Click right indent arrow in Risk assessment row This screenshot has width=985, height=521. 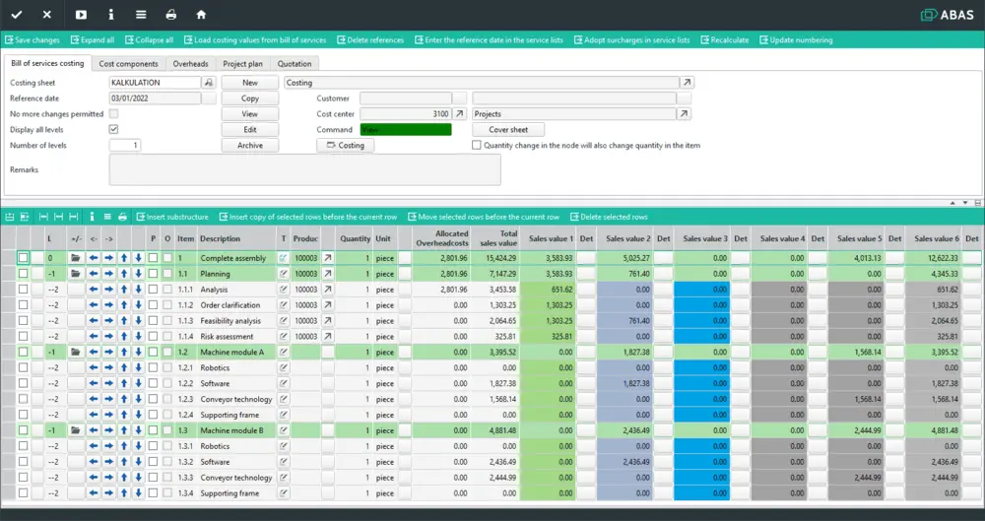(108, 337)
